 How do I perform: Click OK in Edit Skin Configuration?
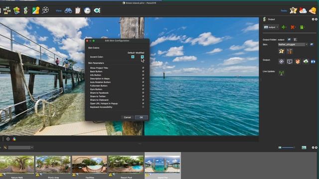tap(142, 117)
